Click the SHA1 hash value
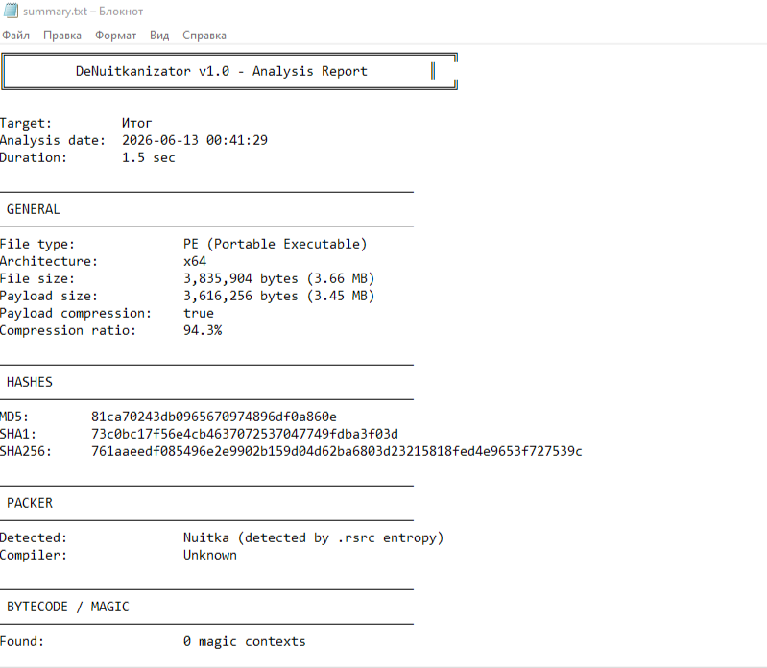Viewport: 767px width, 668px height. point(245,434)
